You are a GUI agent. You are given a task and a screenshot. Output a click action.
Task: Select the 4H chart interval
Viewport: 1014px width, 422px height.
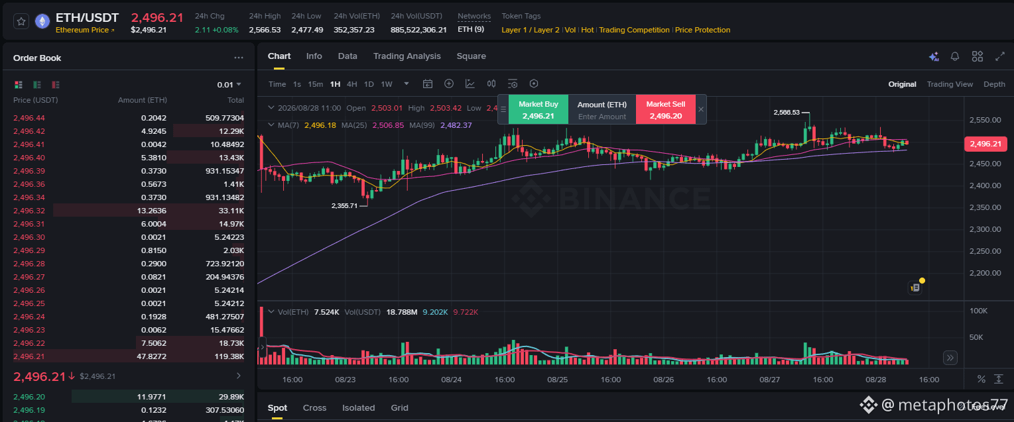click(x=352, y=84)
